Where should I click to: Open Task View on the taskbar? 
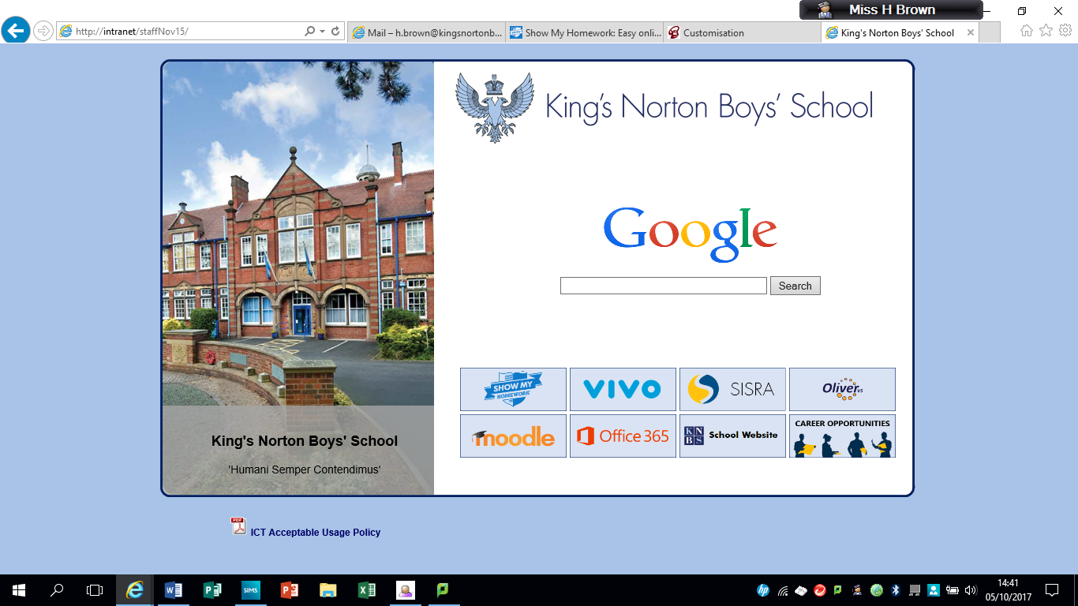tap(95, 589)
